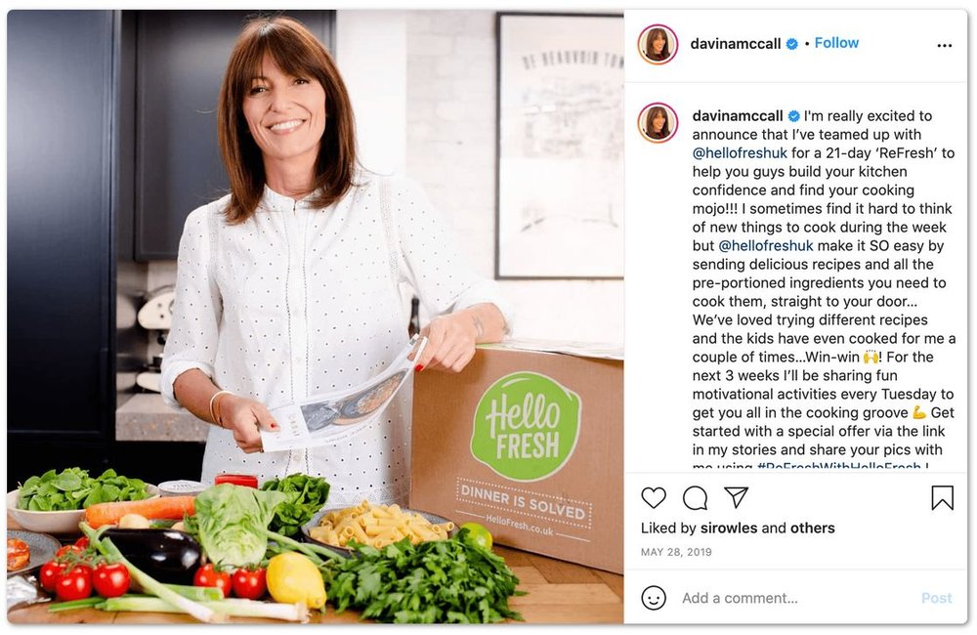The height and width of the screenshot is (635, 977).
Task: Click the profile avatar beside the caption
Action: click(x=658, y=121)
